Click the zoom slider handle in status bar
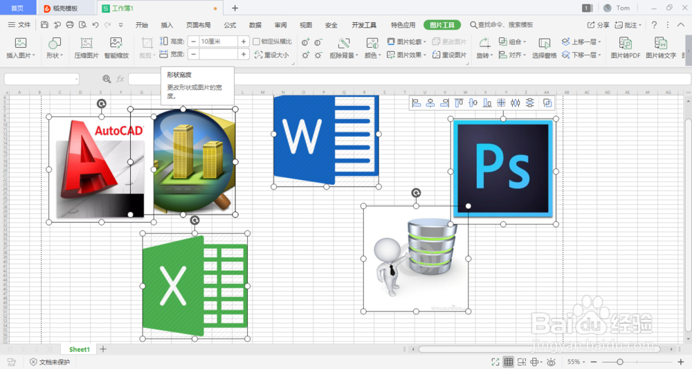 [619, 362]
